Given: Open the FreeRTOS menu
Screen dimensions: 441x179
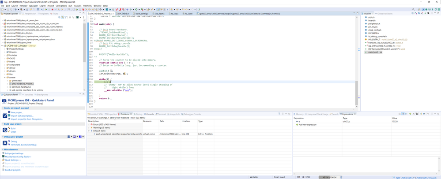Looking at the screenshot, I should click(x=87, y=6).
